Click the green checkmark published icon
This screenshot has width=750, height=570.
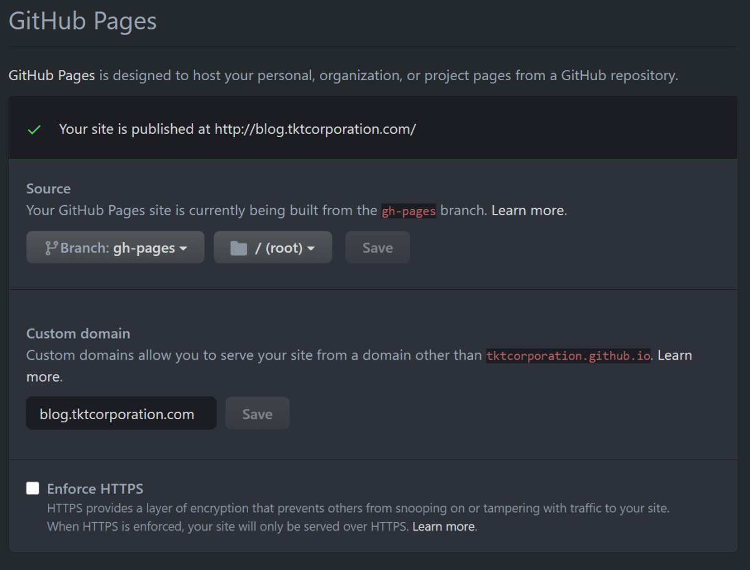(x=34, y=130)
